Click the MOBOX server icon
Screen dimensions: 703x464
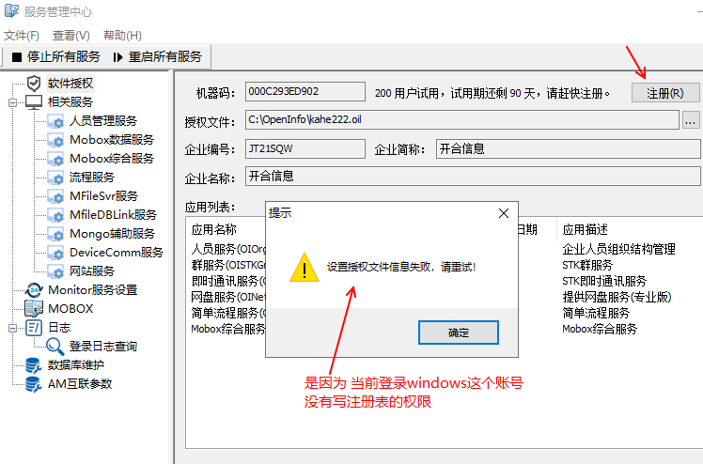pyautogui.click(x=34, y=308)
